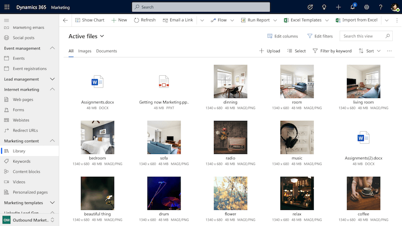
Task: Collapse the Marketing content section
Action: coord(52,141)
